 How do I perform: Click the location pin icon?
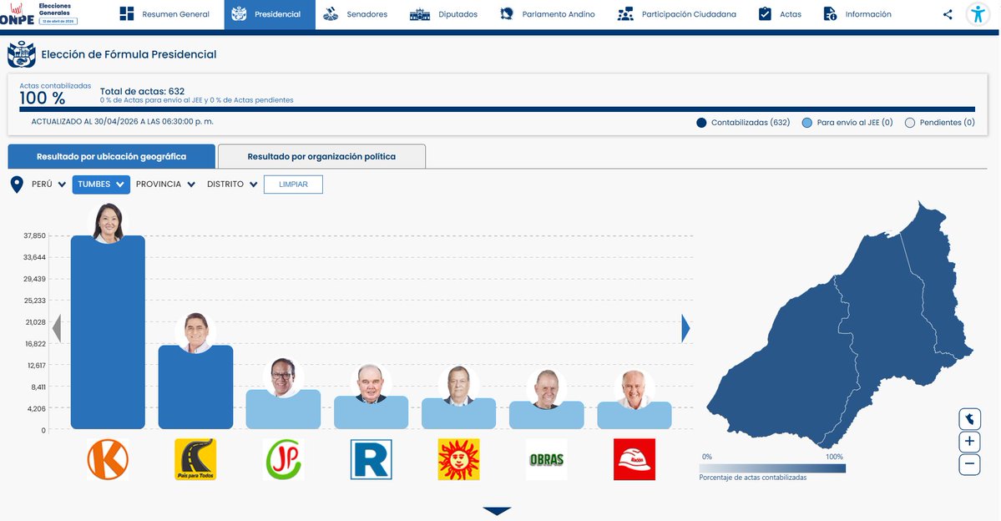(x=18, y=185)
